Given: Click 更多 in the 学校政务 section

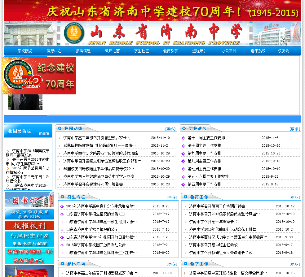Looking at the screenshot, I should point(295,129).
